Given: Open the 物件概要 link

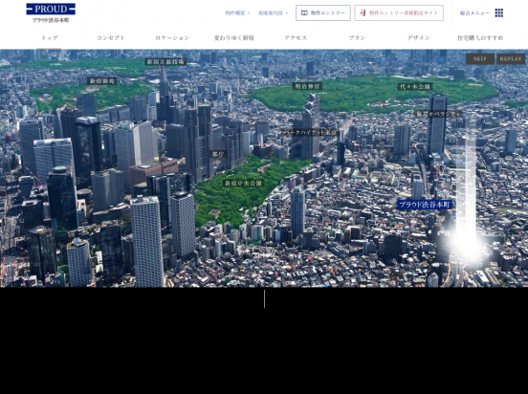Looking at the screenshot, I should coord(237,13).
